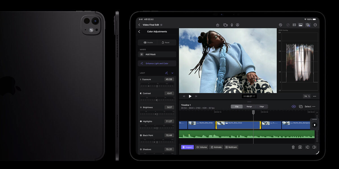Screen dimensions: 339x169
Task: Tap the trash icon to delete clip
Action: coord(293,147)
